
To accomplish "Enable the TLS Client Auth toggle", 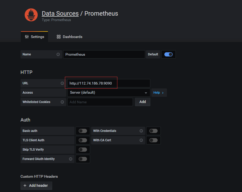I will click(83, 140).
